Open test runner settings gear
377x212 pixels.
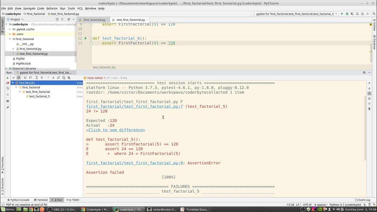coord(69,78)
